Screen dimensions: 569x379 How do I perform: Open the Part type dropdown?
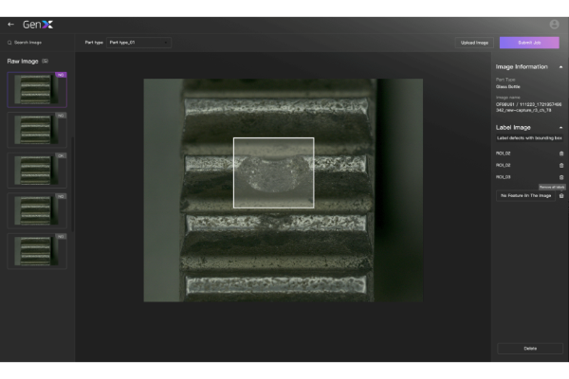tap(138, 43)
